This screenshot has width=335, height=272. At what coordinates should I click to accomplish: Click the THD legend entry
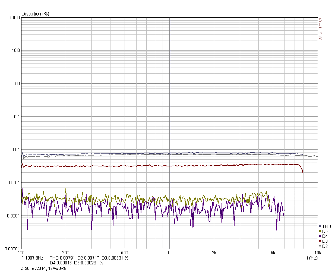point(325,226)
